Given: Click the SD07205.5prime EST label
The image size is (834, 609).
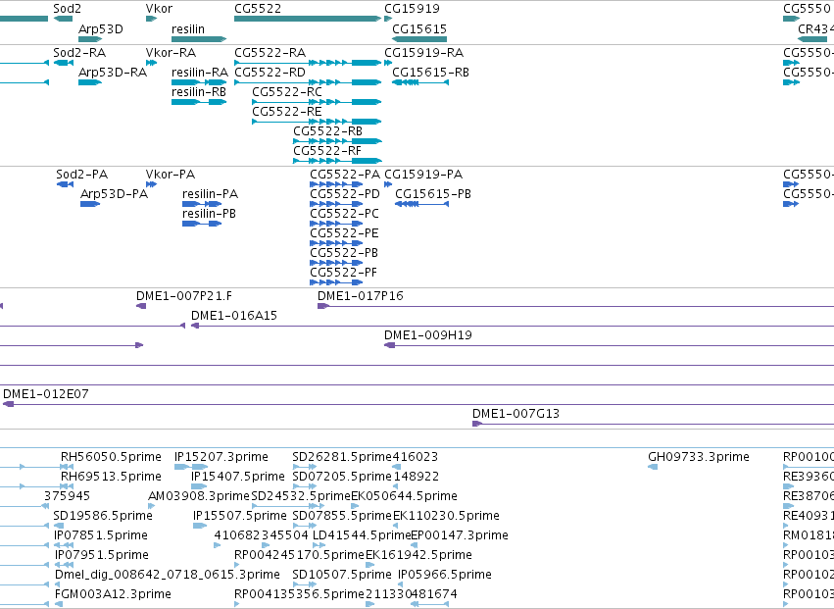Looking at the screenshot, I should 342,477.
